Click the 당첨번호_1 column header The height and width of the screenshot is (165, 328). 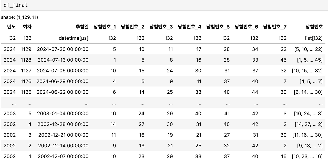(x=105, y=27)
